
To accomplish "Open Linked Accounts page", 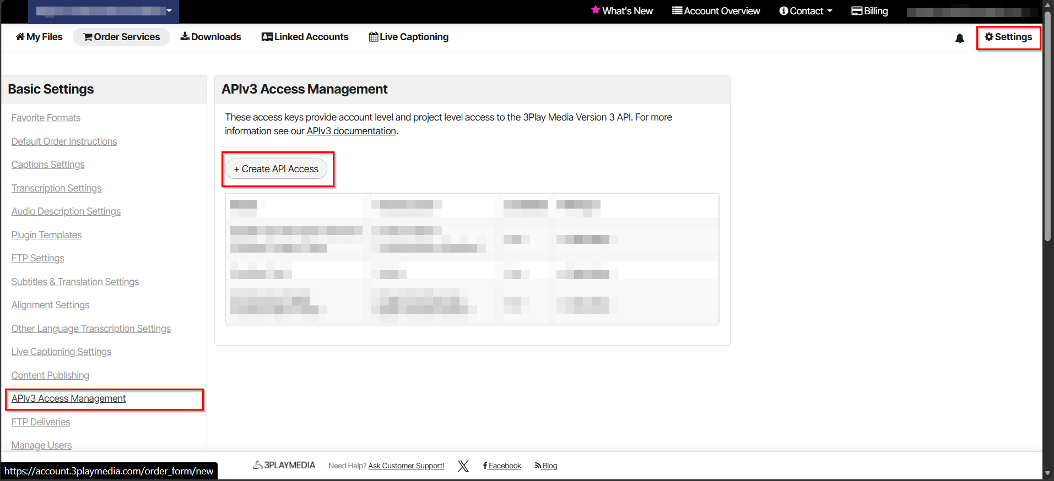I will tap(305, 37).
